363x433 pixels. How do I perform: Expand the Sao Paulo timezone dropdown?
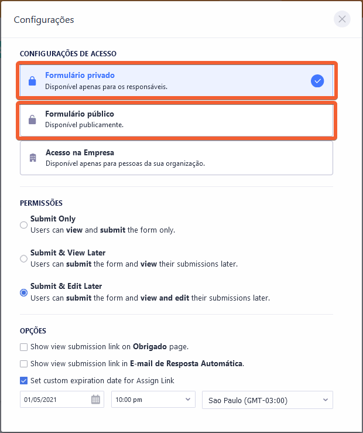267,400
